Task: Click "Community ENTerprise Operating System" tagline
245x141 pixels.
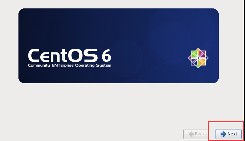Action: [69, 66]
